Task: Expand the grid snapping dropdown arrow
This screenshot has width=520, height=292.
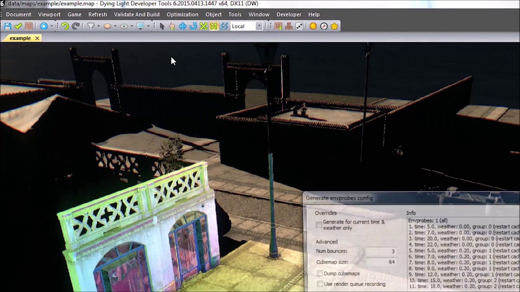Action: coord(148,26)
